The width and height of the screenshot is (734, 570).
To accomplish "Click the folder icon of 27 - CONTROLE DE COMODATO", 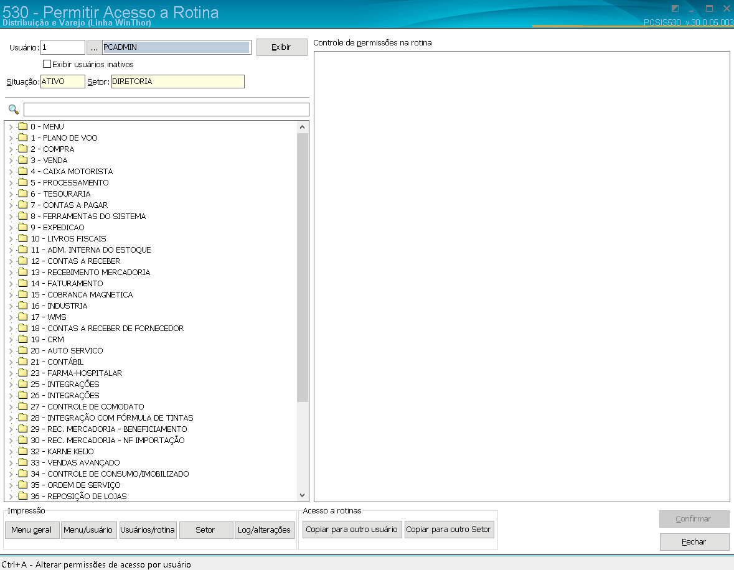I will 22,407.
